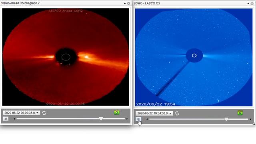Viewport: 256px width, 144px height.
Task: Refresh the SOHO LASCO C3 panel
Action: 177,113
